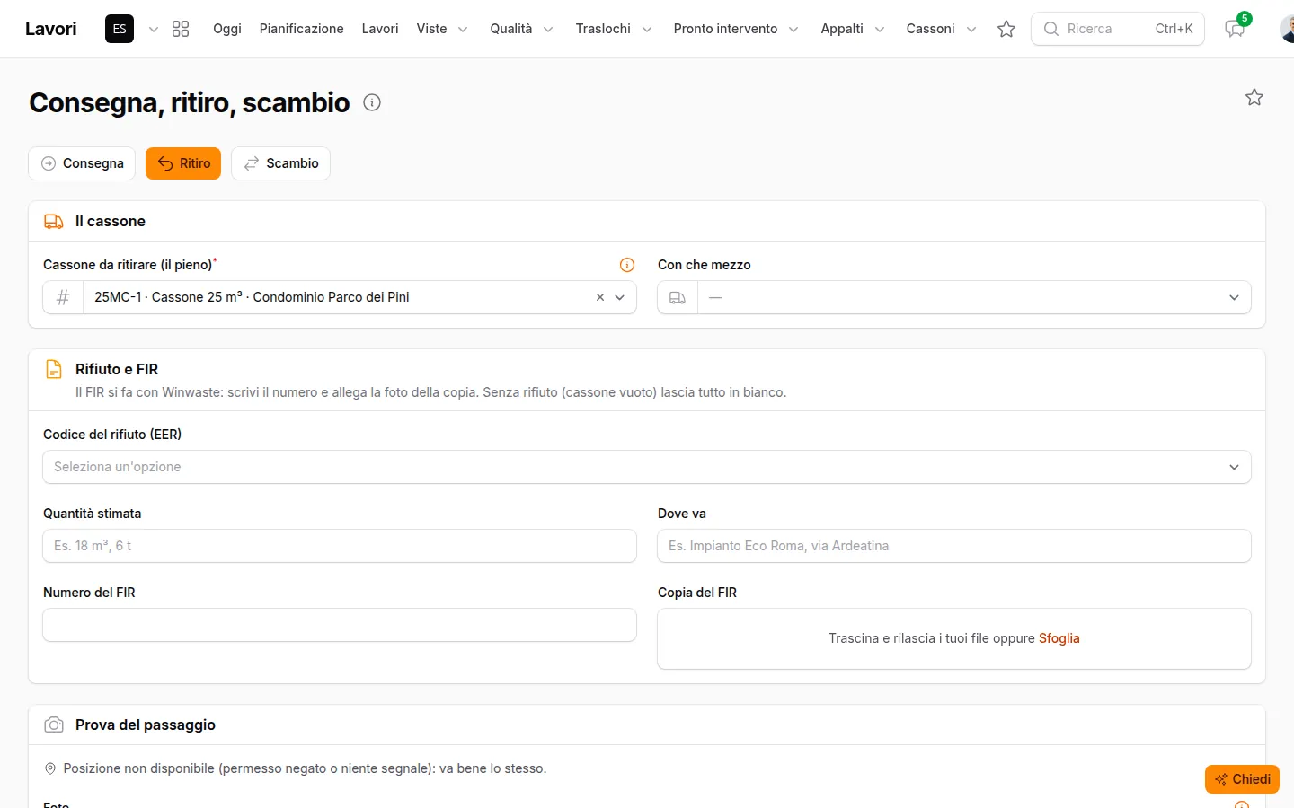Expand the Pronto intervento menu
Screen dimensions: 1294x808
[736, 29]
